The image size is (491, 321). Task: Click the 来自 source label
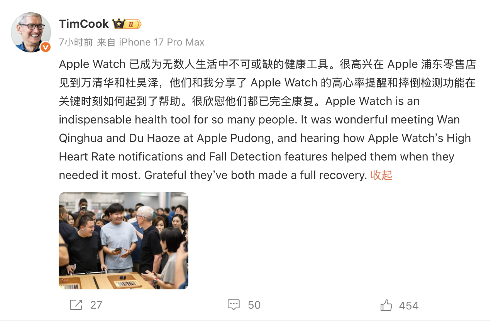[x=106, y=42]
